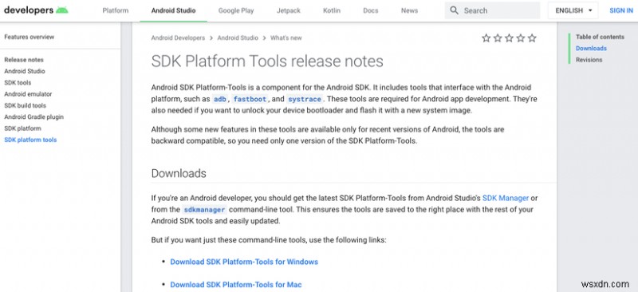
Task: Open Features overview in sidebar
Action: pos(30,37)
